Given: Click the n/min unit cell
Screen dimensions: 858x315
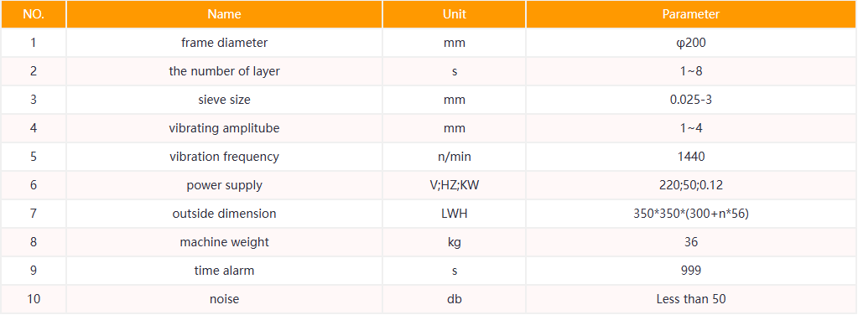Looking at the screenshot, I should pyautogui.click(x=455, y=157).
